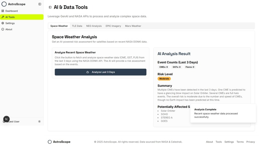This screenshot has width=259, height=148.
Task: Click the About info icon in sidebar
Action: [3, 29]
